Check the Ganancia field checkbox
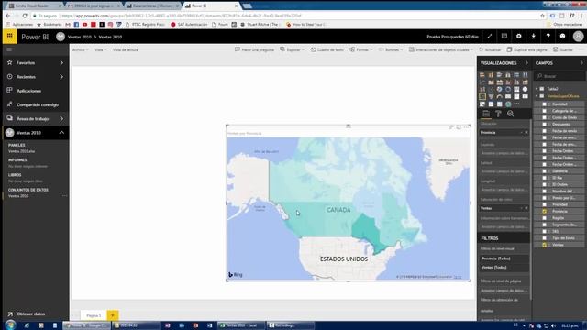This screenshot has width=587, height=330. coord(544,171)
